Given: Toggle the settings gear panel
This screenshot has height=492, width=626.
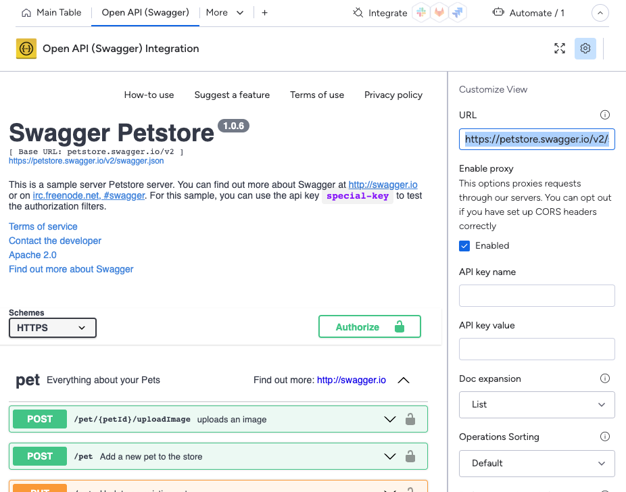Looking at the screenshot, I should (585, 49).
